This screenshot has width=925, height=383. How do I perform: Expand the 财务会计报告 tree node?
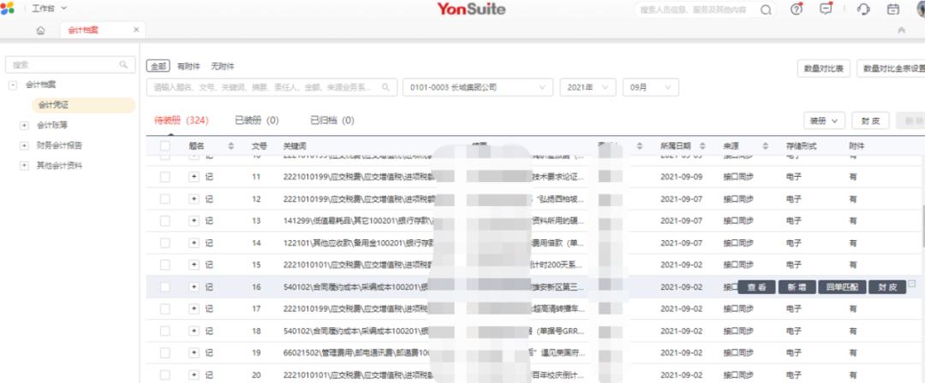pyautogui.click(x=24, y=145)
